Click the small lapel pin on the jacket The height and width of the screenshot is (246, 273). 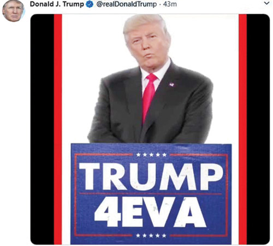[x=172, y=85]
